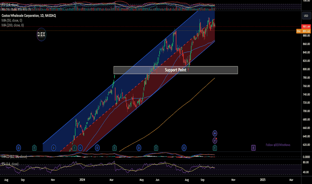
Task: Click the 860.00 price axis label
Action: coord(306,44)
